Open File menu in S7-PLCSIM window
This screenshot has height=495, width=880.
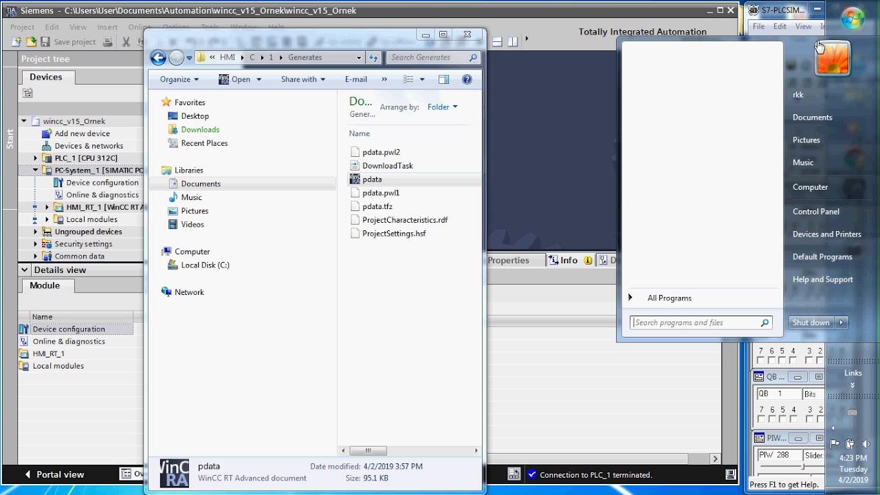tap(758, 26)
